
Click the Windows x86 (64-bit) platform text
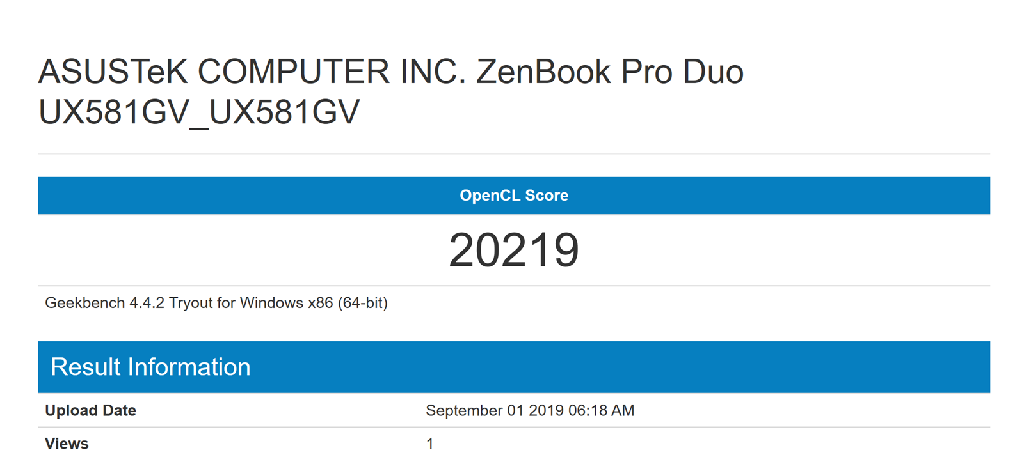pos(314,303)
